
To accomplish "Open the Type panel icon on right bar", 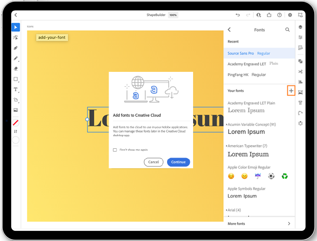I will click(300, 103).
